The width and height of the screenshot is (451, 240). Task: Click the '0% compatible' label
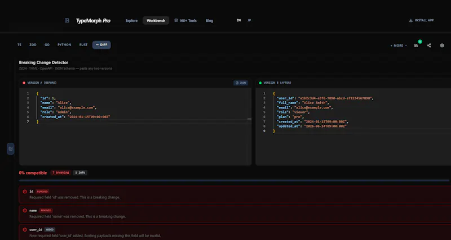pyautogui.click(x=33, y=173)
